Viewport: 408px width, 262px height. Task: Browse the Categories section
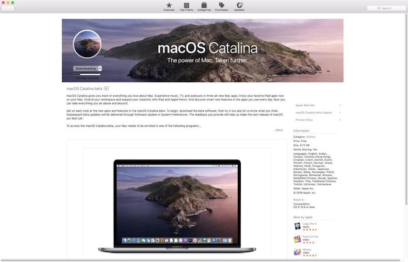point(203,6)
